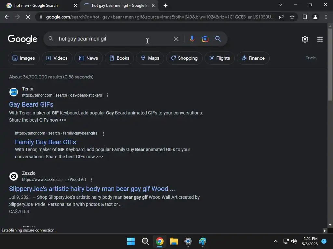Open File Explorer from taskbar
333x249 pixels.
click(x=174, y=241)
